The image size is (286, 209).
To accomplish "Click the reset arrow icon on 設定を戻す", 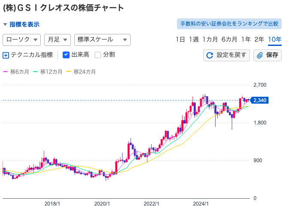I will [210, 55].
